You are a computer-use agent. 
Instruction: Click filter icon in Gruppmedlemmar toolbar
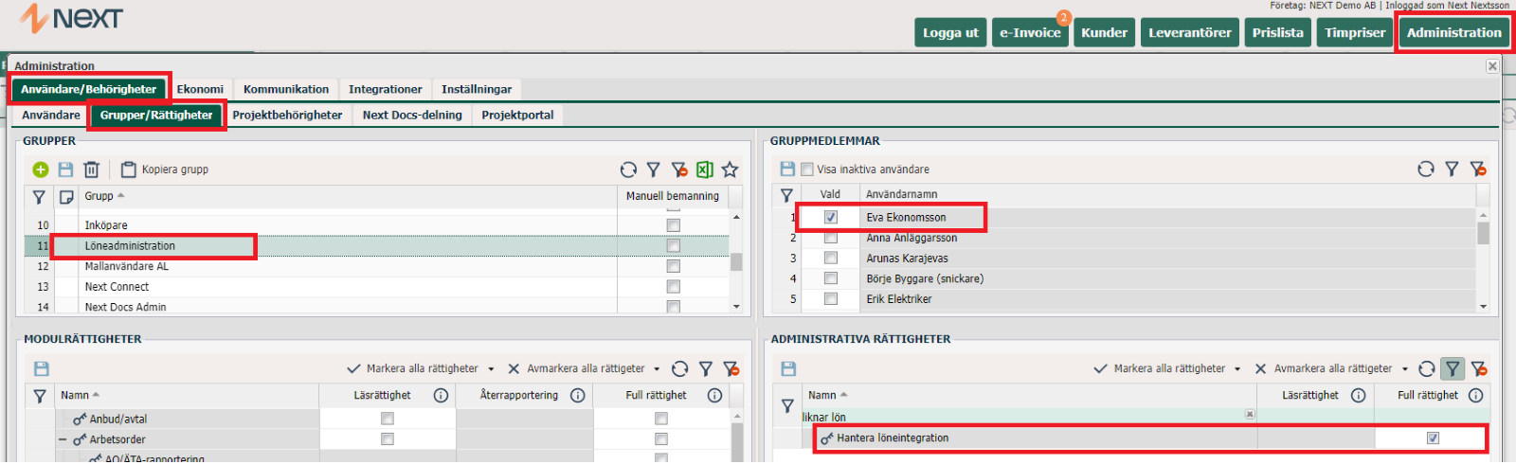coord(1452,169)
